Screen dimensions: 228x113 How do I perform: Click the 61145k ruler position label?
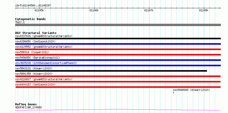coord(39,10)
